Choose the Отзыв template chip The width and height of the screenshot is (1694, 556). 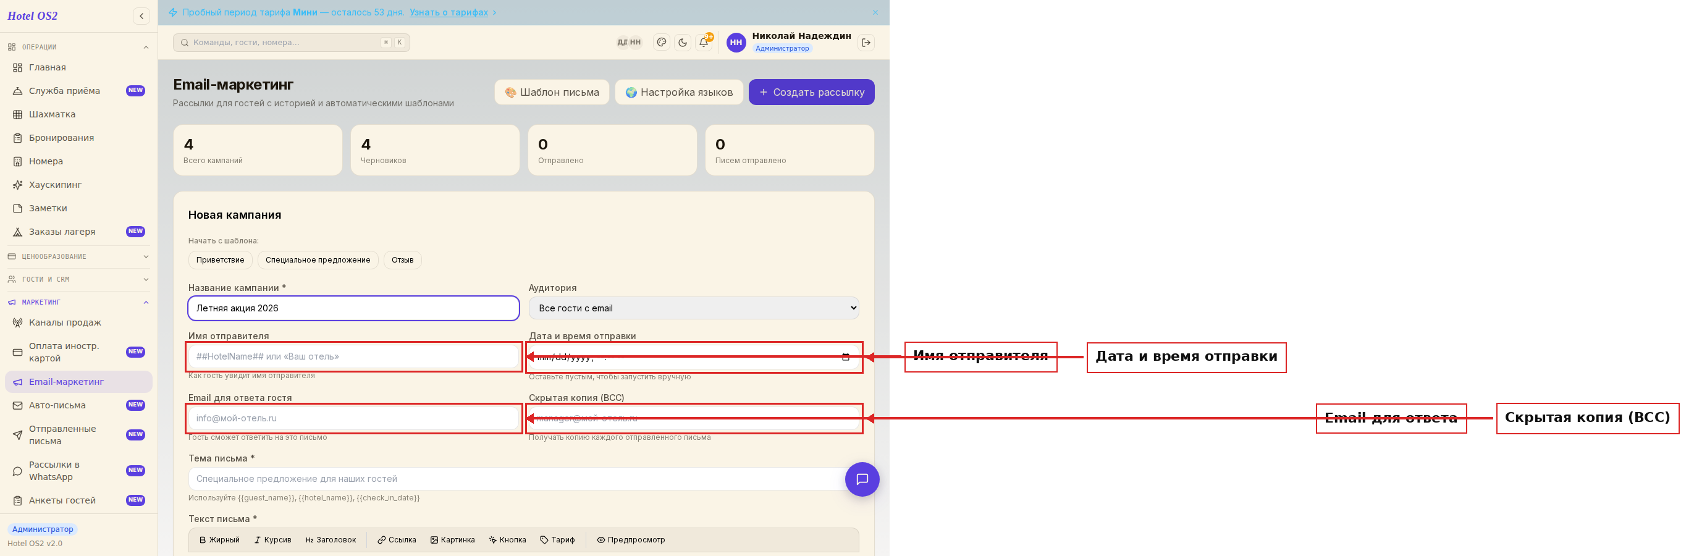click(x=402, y=260)
